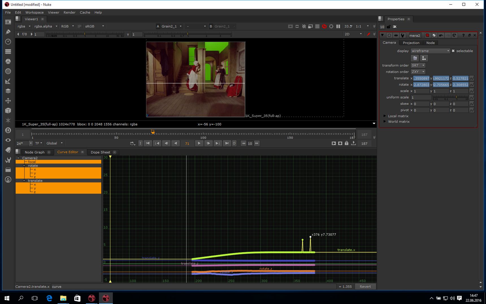Screen dimensions: 486x304
Task: Open the Deep nodes toolbar menu
Action: pyautogui.click(x=8, y=130)
